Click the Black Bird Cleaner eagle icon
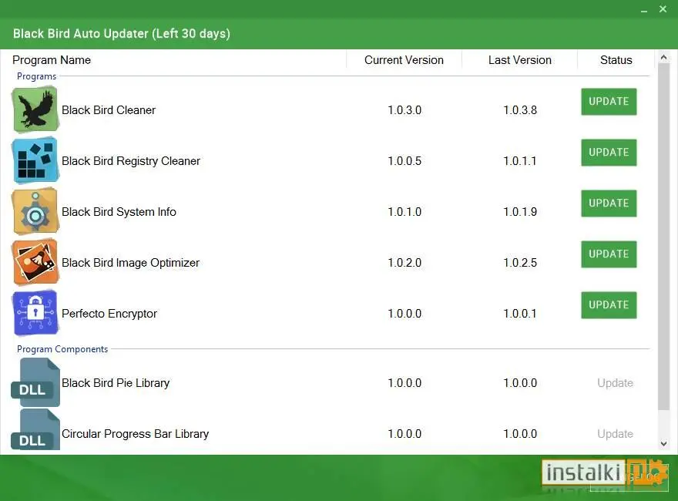This screenshot has width=678, height=501. [x=35, y=109]
